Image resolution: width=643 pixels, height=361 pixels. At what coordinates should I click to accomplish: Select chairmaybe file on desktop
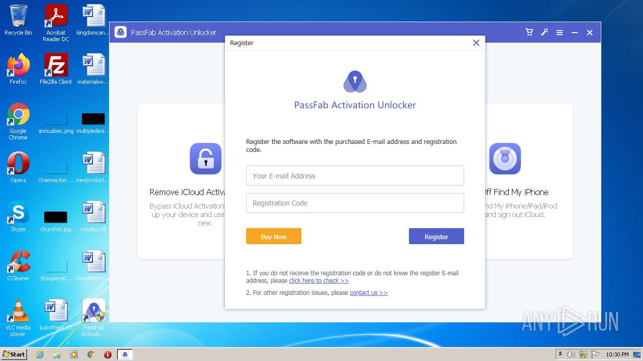pyautogui.click(x=56, y=173)
